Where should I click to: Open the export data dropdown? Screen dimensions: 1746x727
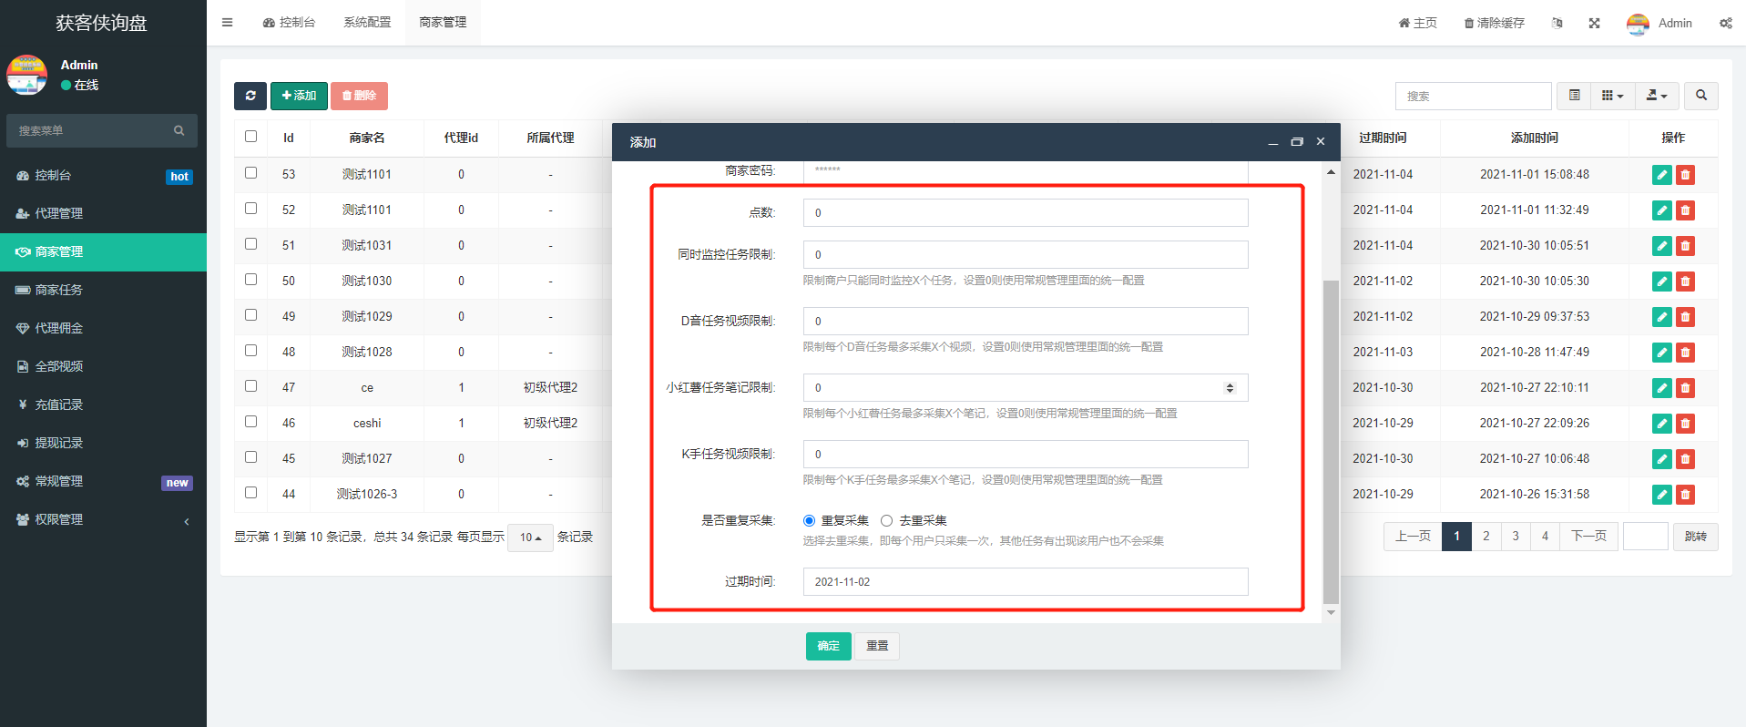(x=1657, y=96)
